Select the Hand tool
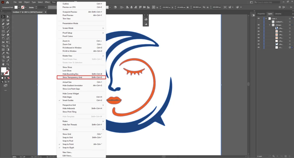This screenshot has width=294, height=158. 3,64
